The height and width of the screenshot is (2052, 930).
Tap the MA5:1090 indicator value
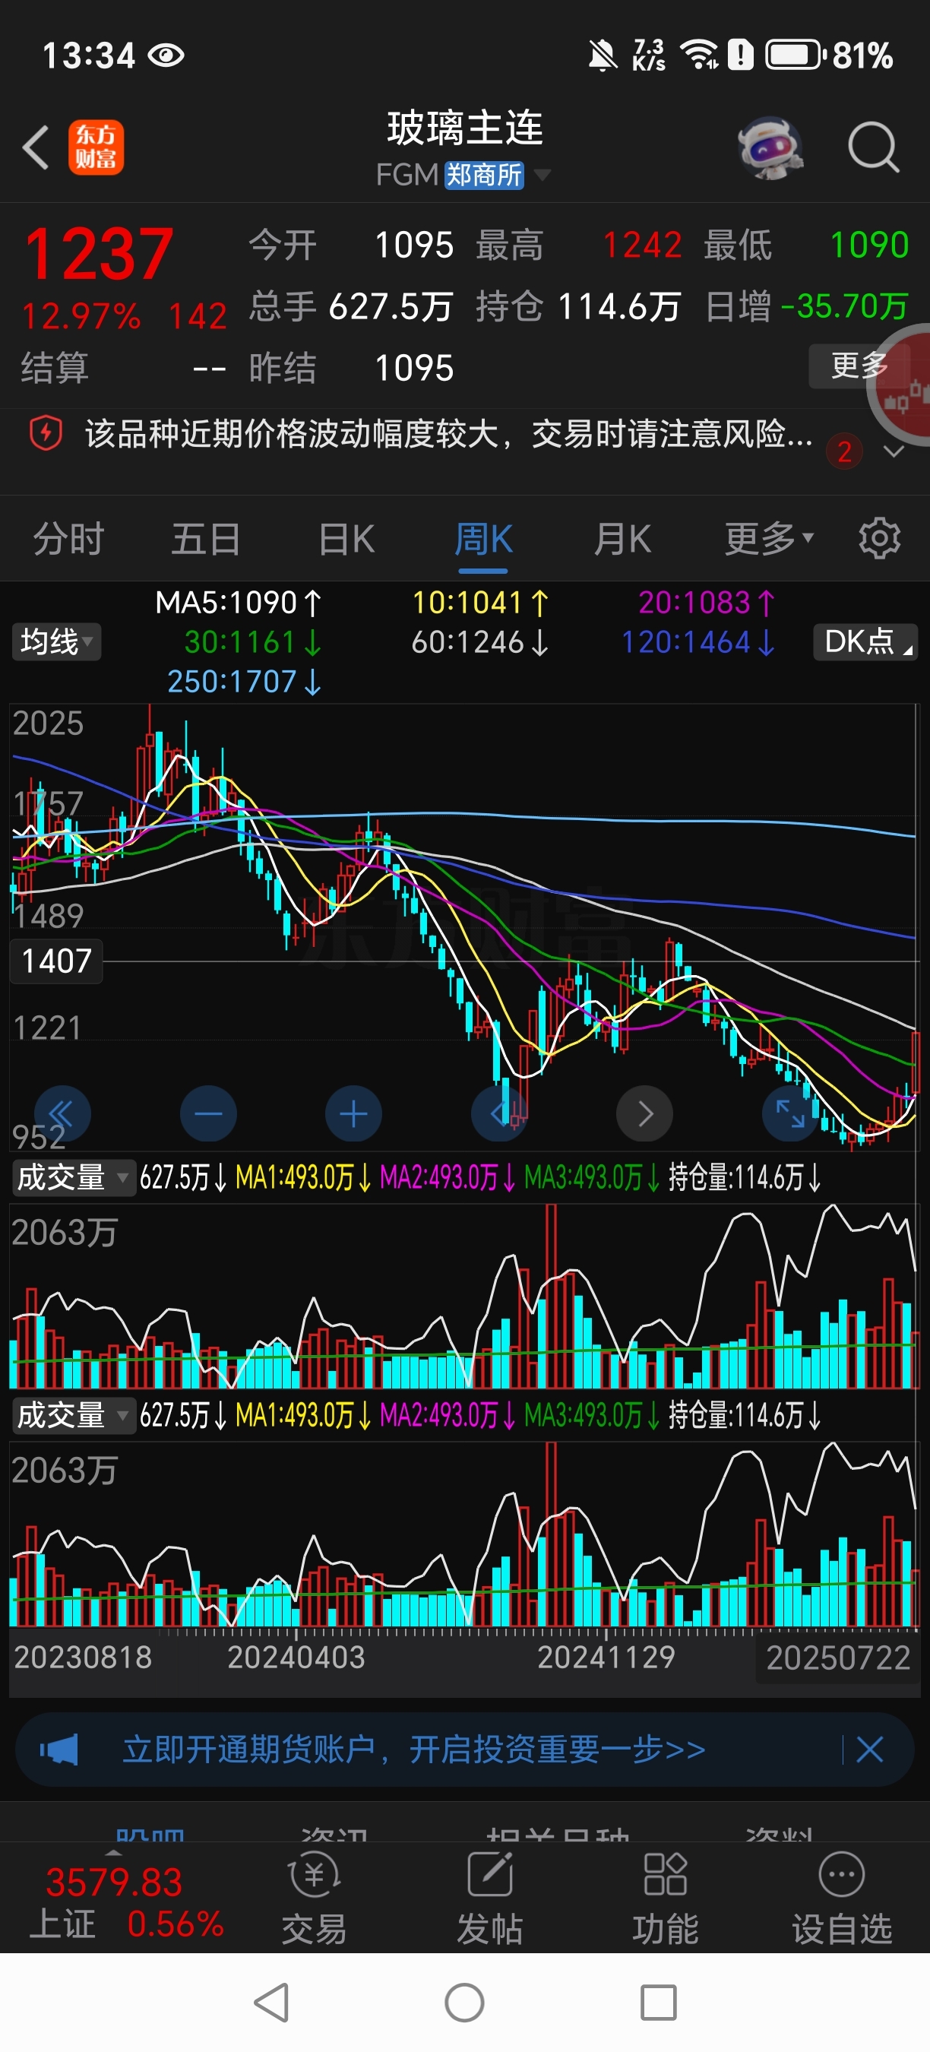[x=238, y=603]
